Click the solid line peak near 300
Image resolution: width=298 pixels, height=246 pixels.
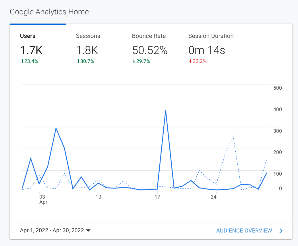56,128
